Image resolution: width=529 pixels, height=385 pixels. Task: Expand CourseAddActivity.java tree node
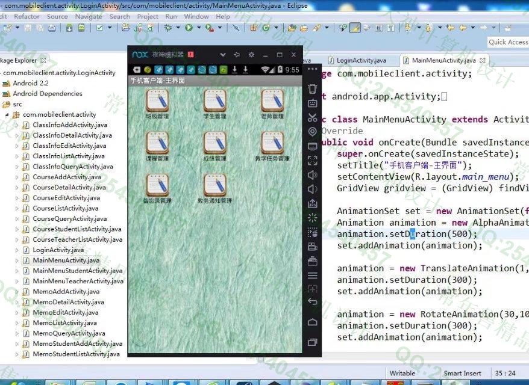17,177
